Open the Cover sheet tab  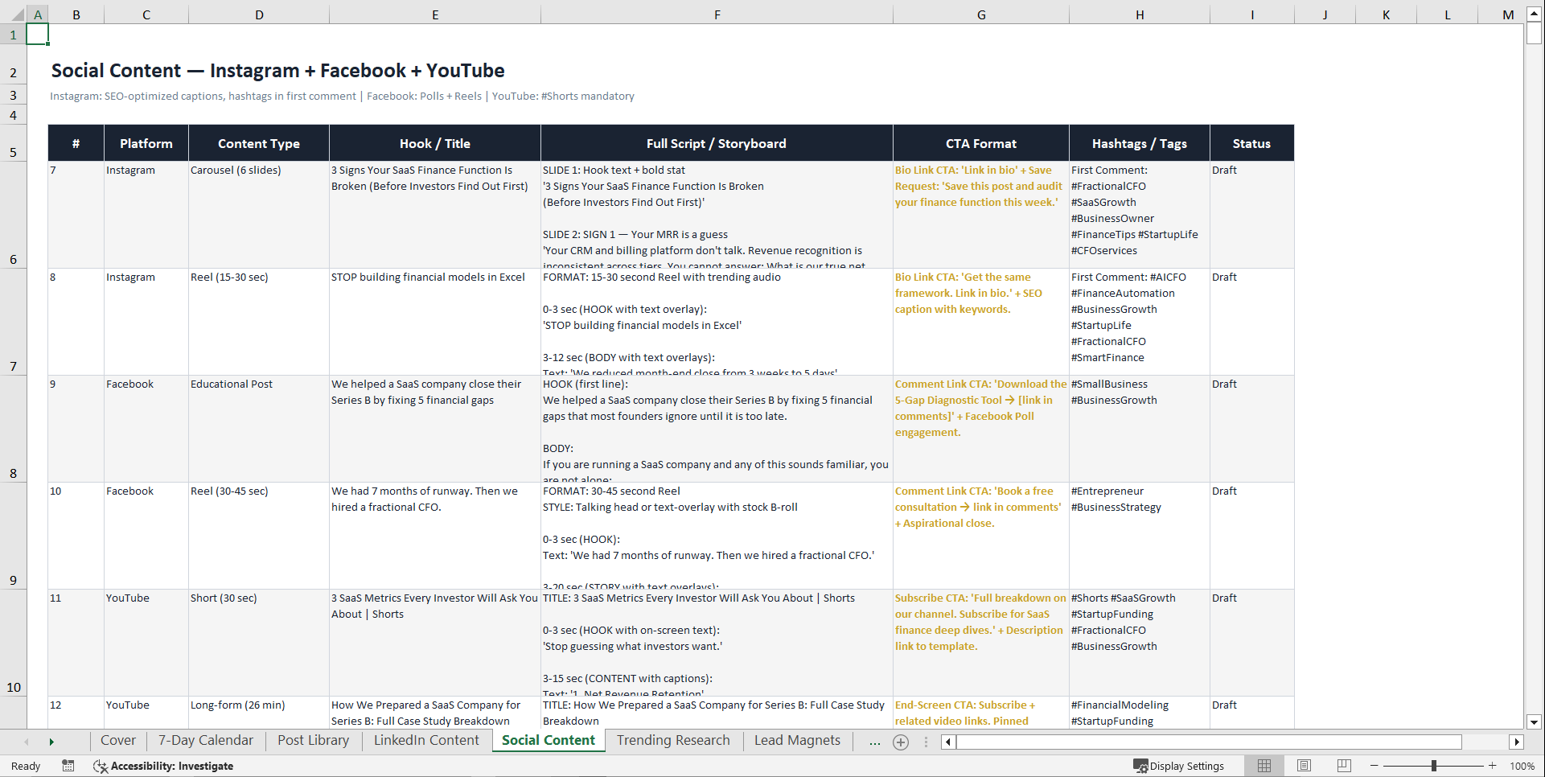[118, 741]
